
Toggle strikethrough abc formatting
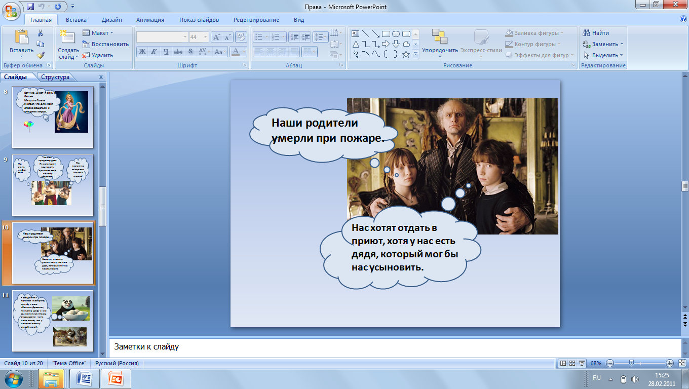[178, 52]
